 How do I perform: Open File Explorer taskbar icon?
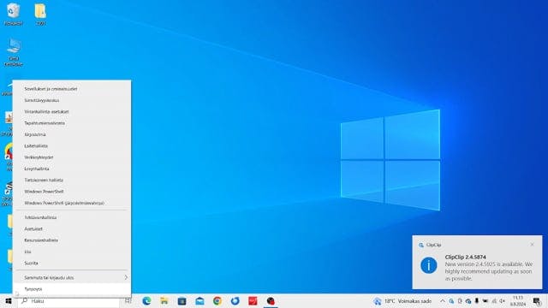(x=164, y=300)
